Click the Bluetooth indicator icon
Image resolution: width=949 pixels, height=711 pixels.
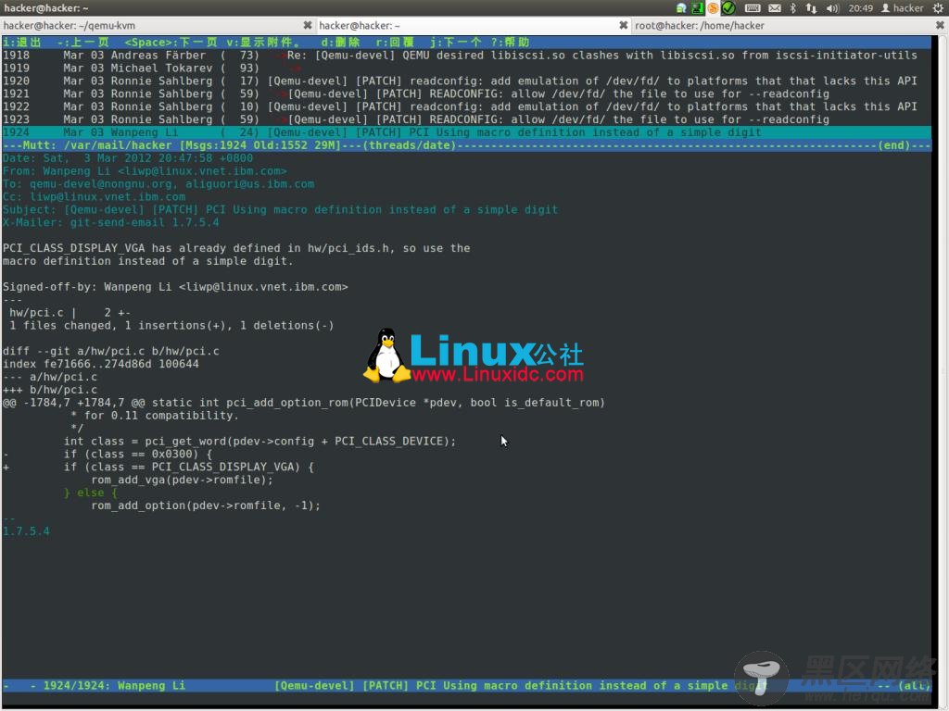793,7
